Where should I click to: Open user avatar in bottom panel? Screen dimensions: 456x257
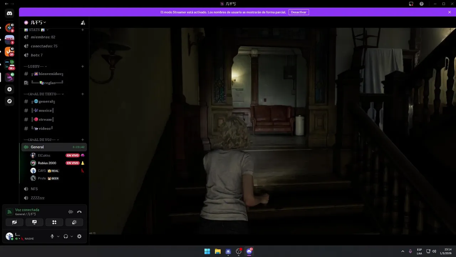(10, 236)
